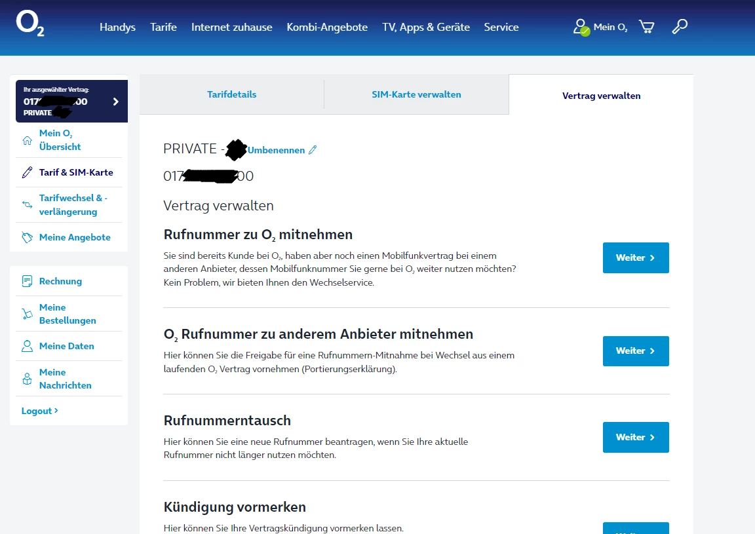
Task: Click Ihr ausgewählter Vertrag label
Action: point(56,90)
